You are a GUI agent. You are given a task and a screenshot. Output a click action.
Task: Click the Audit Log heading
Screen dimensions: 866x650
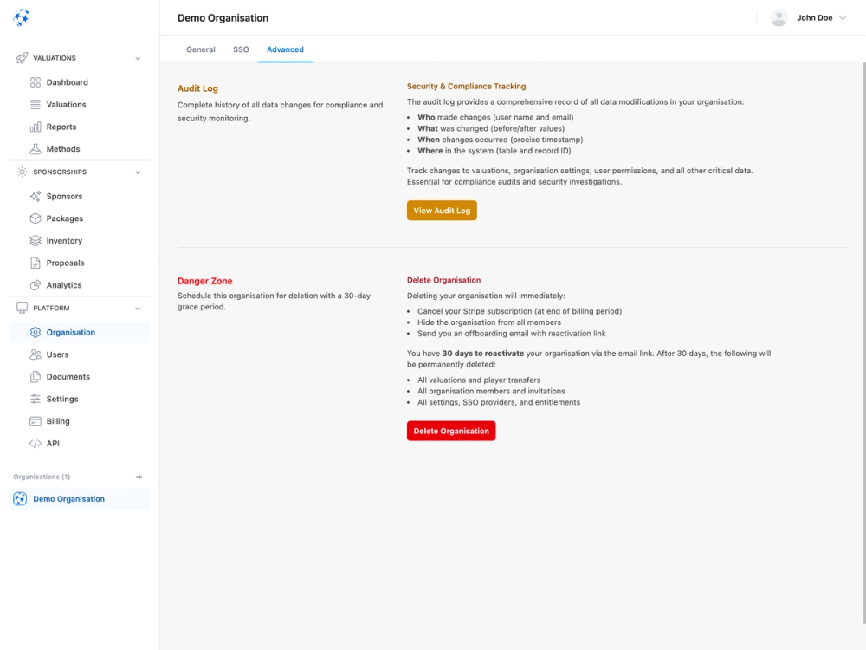197,88
